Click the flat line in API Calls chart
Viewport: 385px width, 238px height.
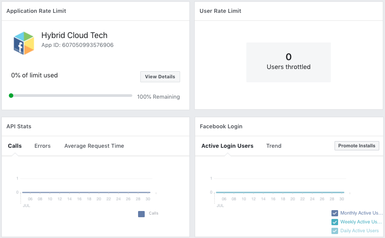point(86,192)
